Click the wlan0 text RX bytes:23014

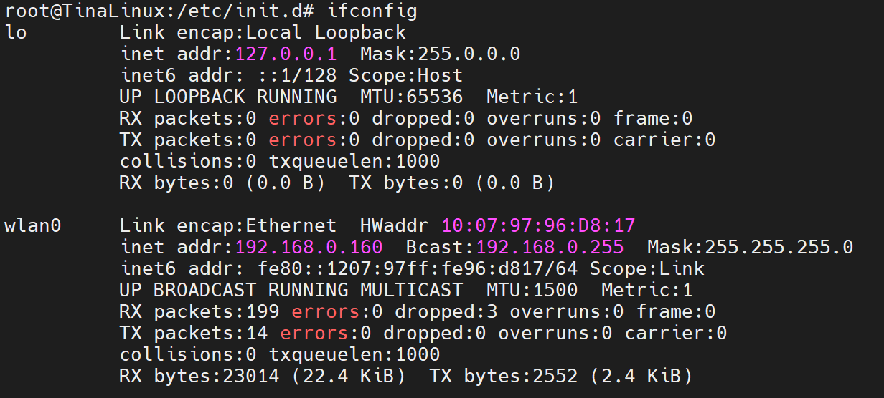point(199,376)
